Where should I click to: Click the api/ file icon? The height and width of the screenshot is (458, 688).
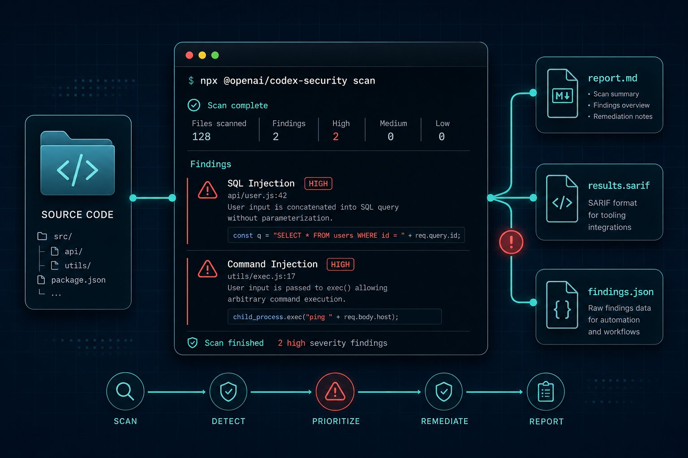coord(55,251)
